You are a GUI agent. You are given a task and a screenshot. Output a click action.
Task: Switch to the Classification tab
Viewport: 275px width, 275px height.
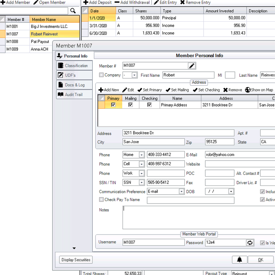pos(74,66)
